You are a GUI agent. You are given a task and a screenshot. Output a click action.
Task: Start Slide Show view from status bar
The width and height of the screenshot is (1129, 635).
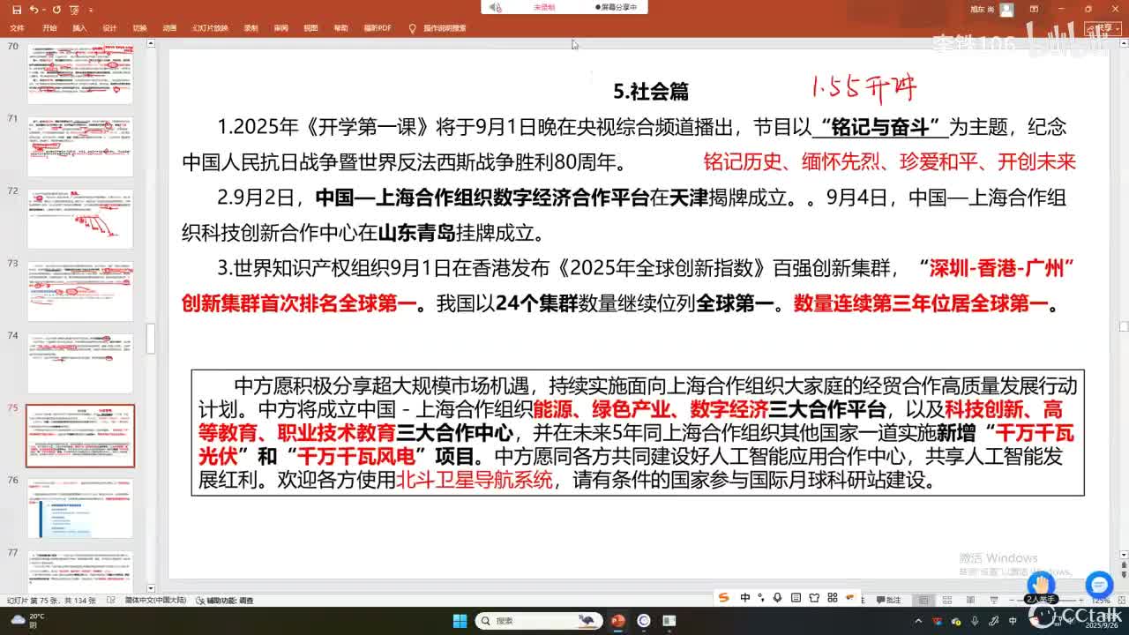point(996,601)
